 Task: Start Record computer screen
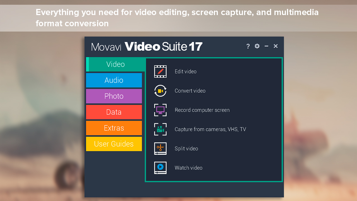202,110
